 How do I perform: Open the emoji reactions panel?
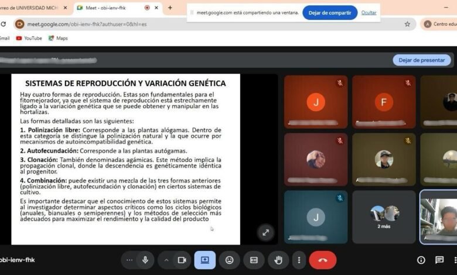click(x=230, y=260)
